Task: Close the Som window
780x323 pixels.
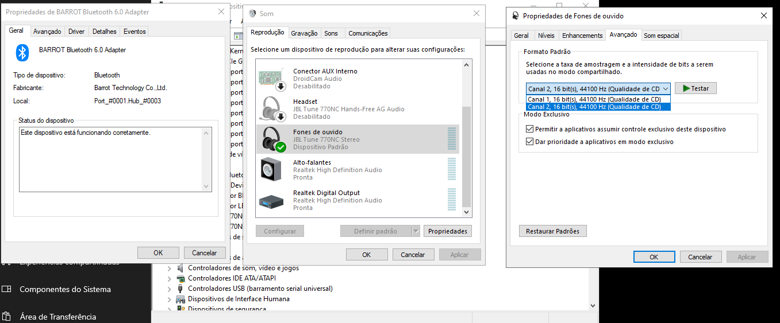Action: 476,13
